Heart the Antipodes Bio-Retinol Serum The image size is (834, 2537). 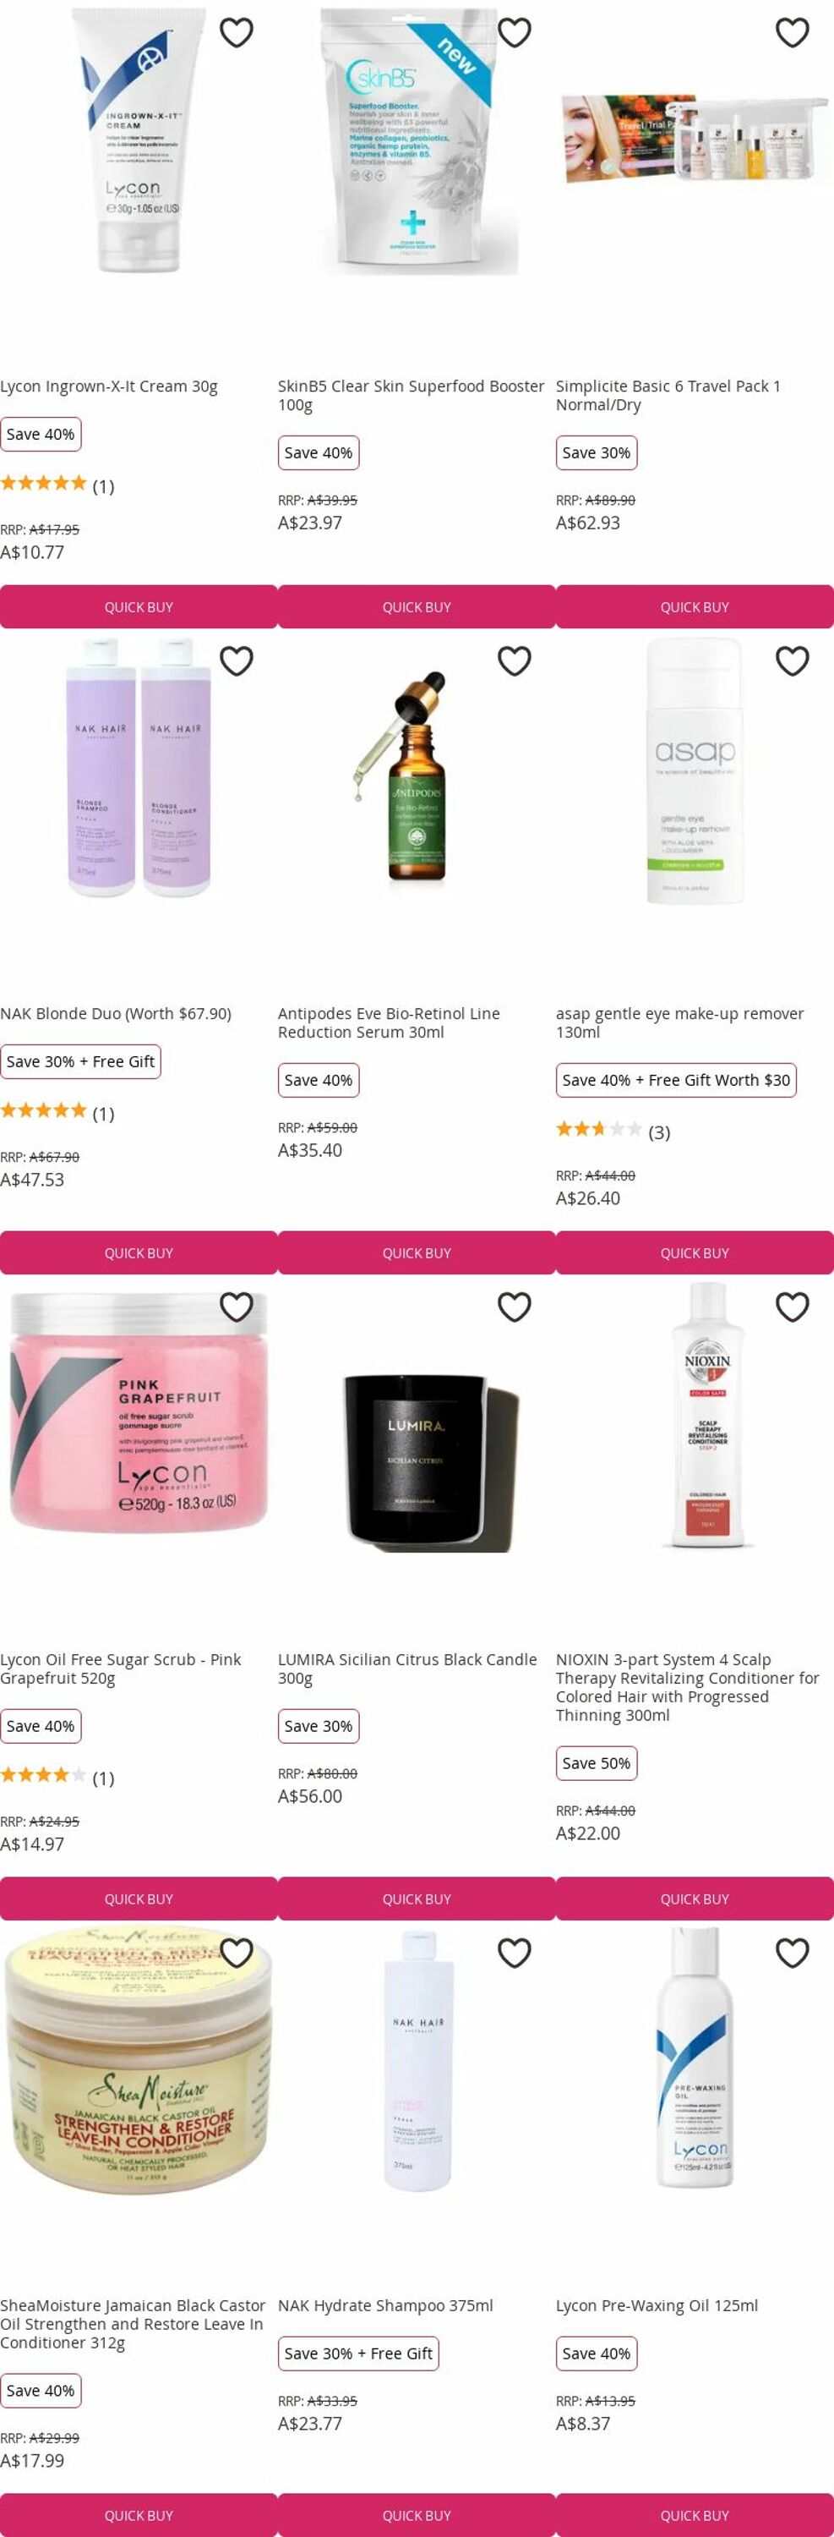point(515,660)
